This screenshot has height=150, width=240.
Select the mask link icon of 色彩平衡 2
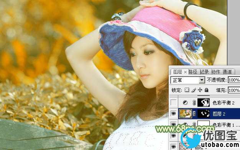(194, 103)
